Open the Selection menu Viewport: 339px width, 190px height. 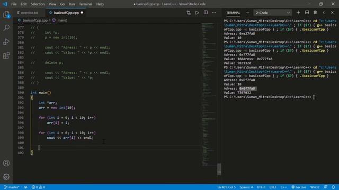pos(38,4)
